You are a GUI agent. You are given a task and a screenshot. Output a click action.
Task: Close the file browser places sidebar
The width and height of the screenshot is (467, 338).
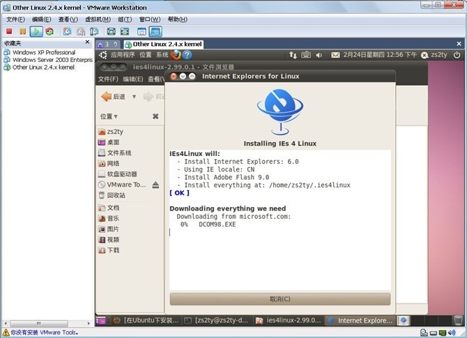click(x=155, y=116)
